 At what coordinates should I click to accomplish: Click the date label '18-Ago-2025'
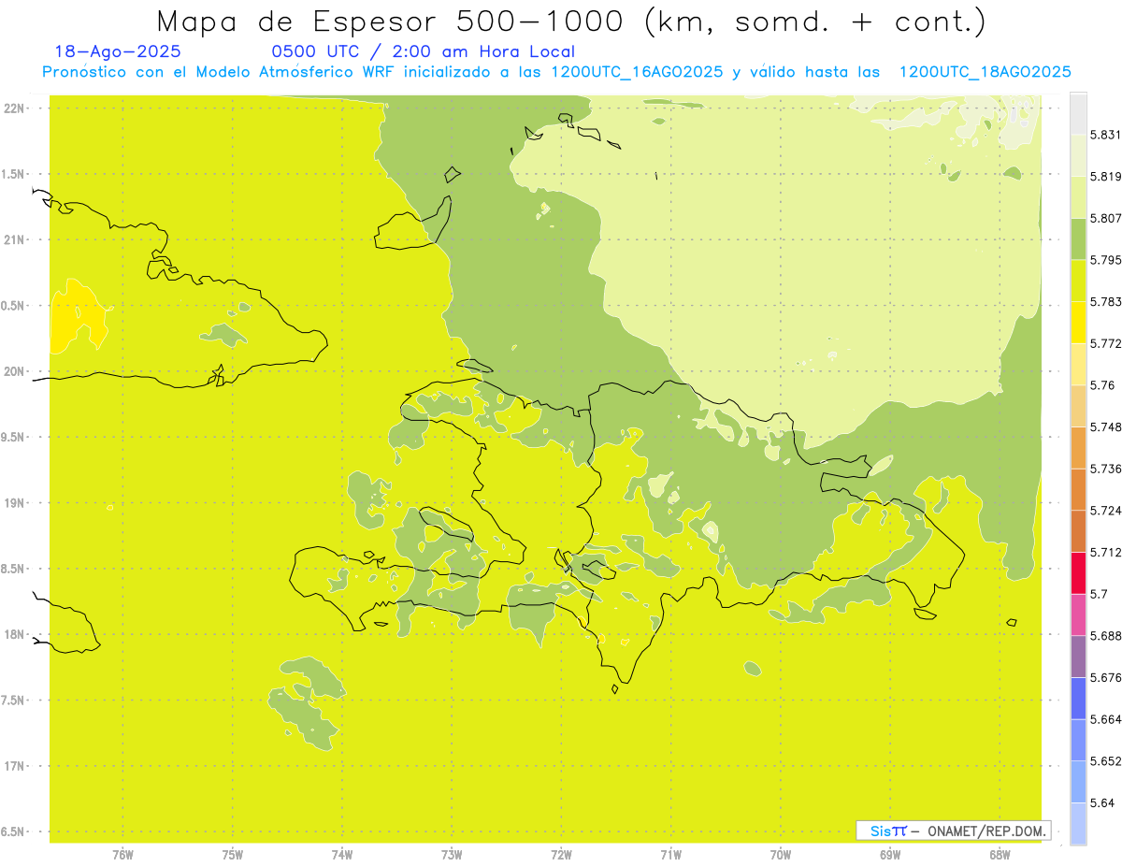coord(118,51)
